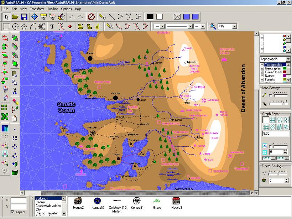Open the Options menu
This screenshot has width=292, height=219.
pyautogui.click(x=66, y=9)
